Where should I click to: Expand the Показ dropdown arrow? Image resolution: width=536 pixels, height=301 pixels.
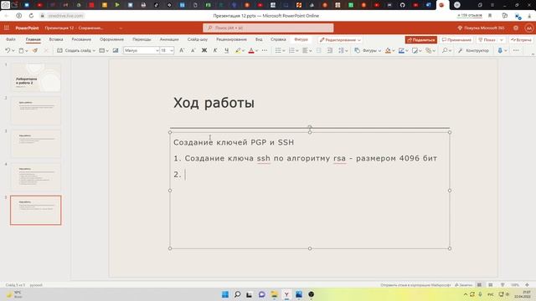pos(502,40)
